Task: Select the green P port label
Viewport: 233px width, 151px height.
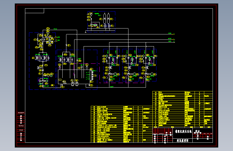Action: [x=174, y=41]
